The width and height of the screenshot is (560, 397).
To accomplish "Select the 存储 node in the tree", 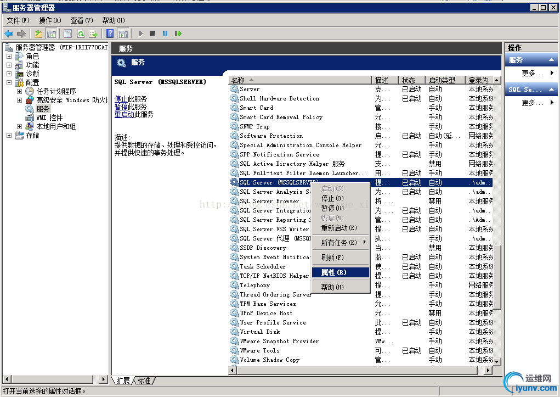I will (32, 135).
